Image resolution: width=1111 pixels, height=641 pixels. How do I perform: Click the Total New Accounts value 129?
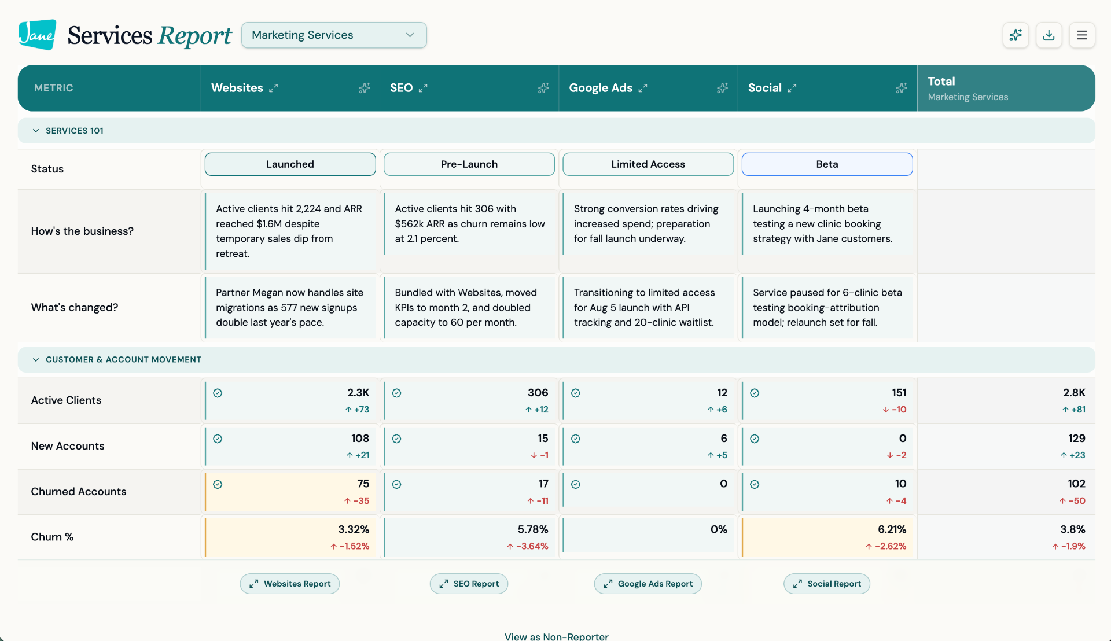click(1077, 439)
